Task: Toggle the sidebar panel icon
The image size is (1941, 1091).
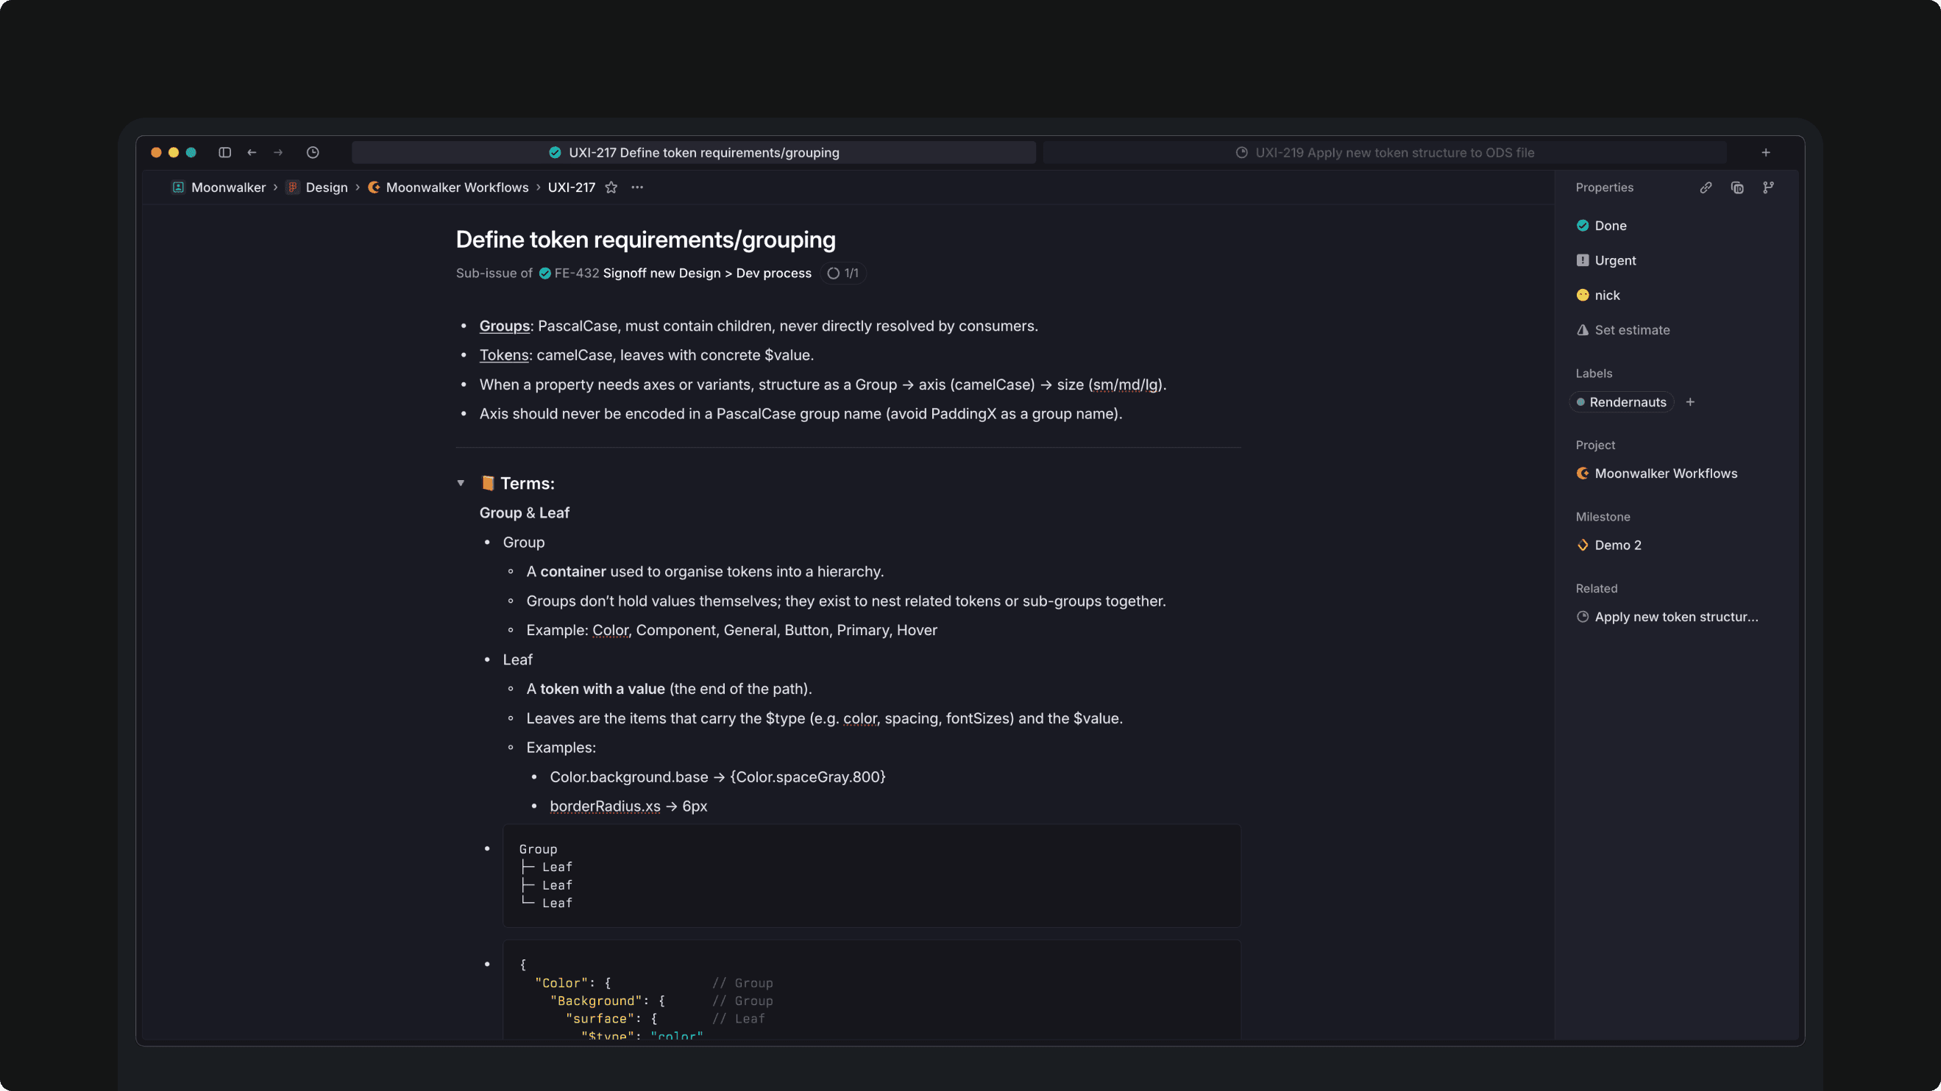Action: pyautogui.click(x=224, y=152)
